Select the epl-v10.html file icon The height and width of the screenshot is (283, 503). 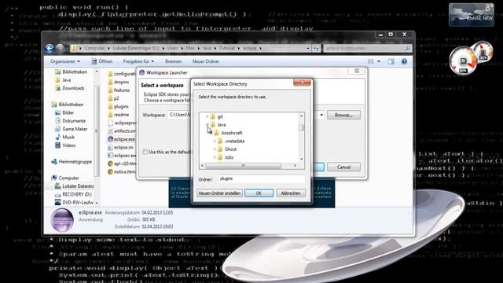[x=110, y=164]
